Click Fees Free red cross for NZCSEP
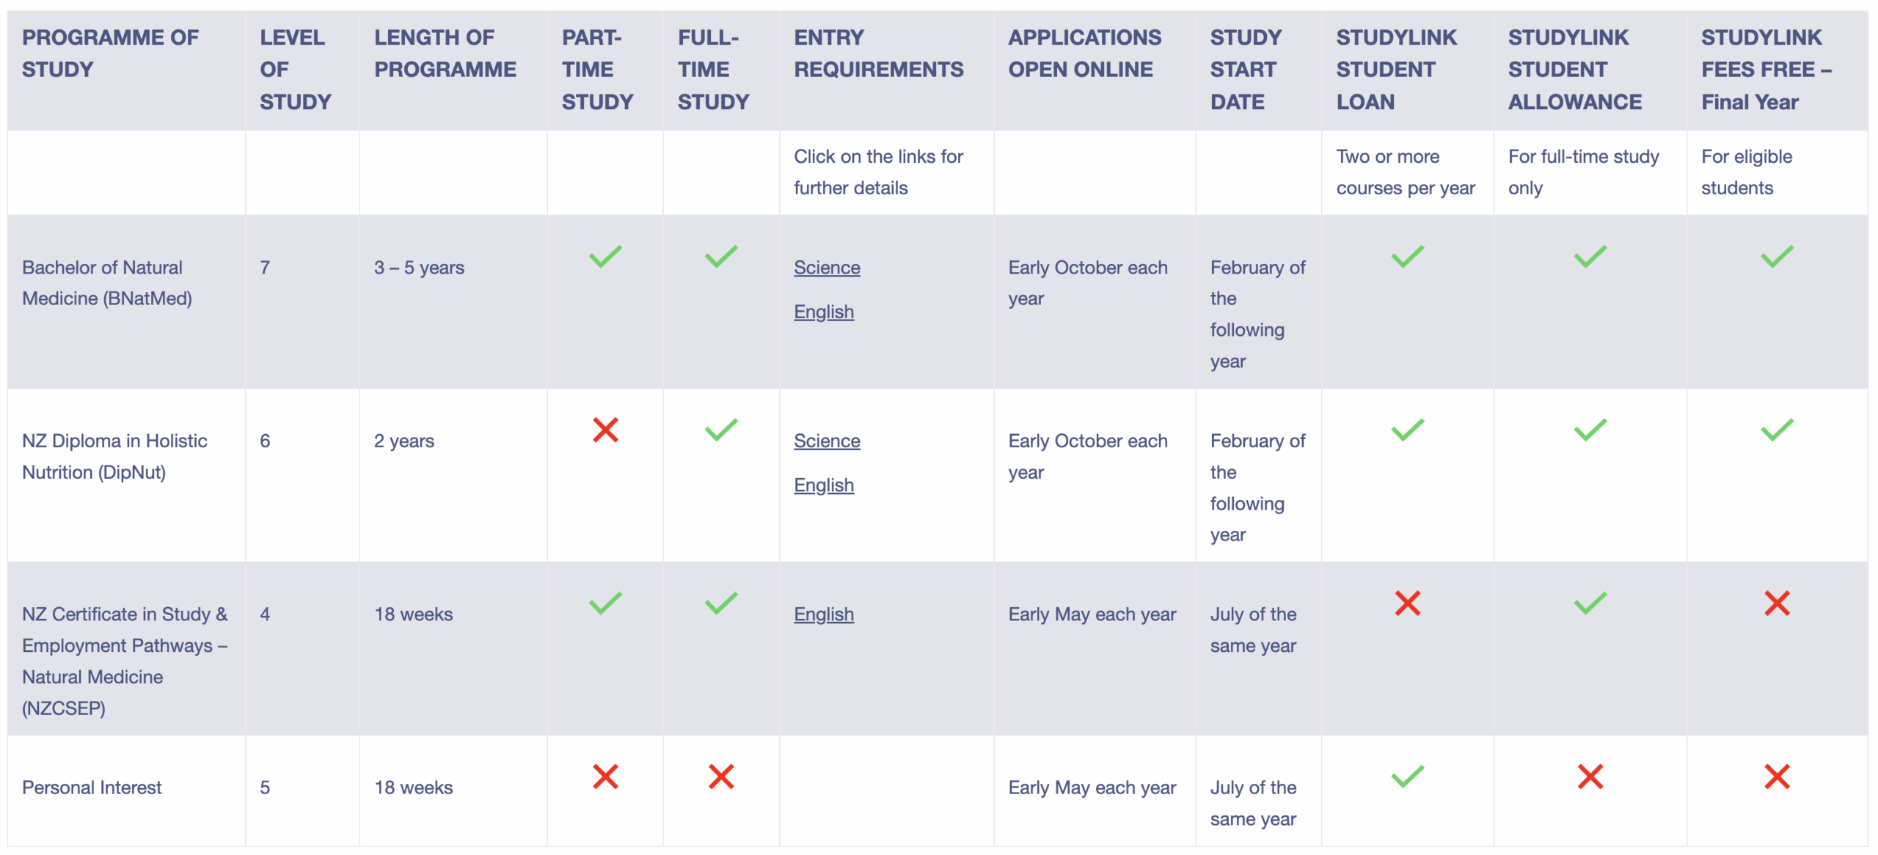The height and width of the screenshot is (855, 1878). (x=1777, y=603)
